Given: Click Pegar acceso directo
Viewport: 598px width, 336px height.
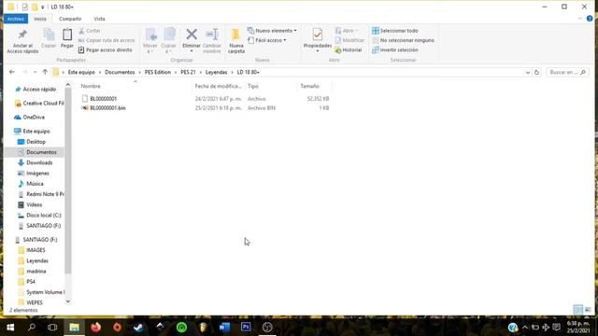Looking at the screenshot, I should tap(106, 49).
